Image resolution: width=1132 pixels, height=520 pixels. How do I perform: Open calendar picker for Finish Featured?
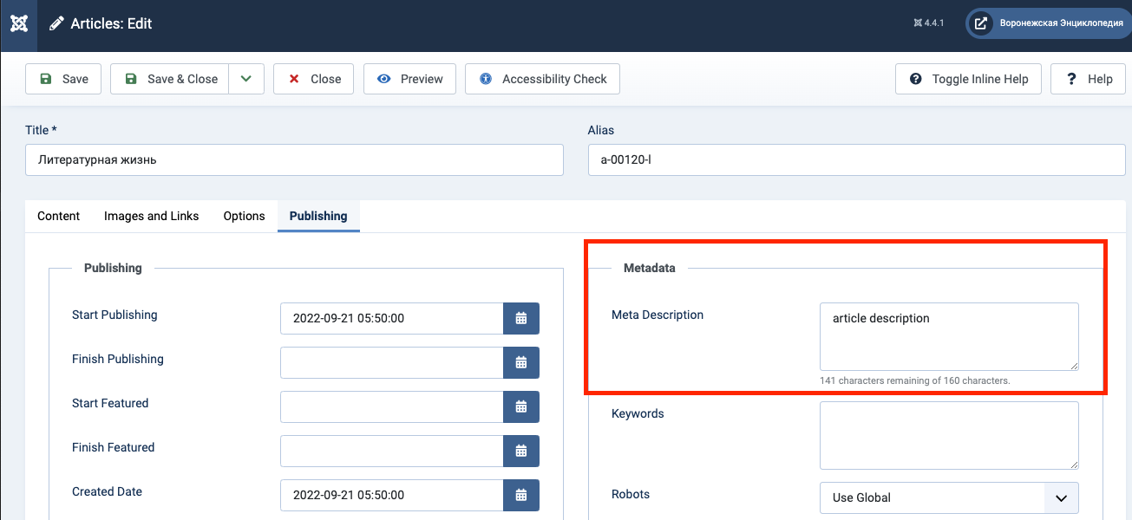(521, 451)
